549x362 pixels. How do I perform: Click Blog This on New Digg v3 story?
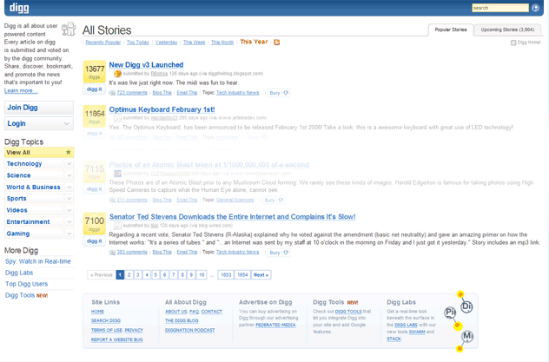pyautogui.click(x=162, y=93)
